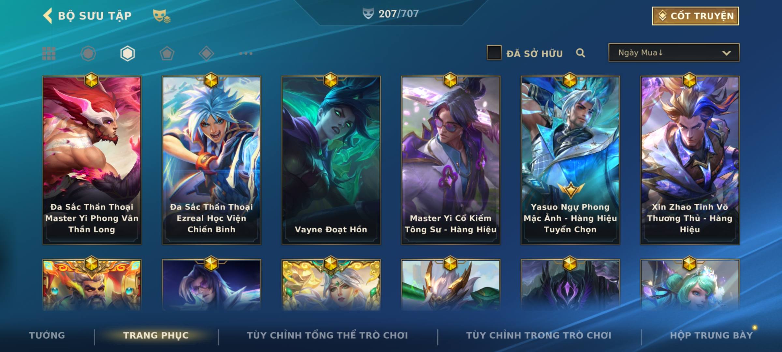Screen dimensions: 782x352
Task: Go back using the Bộ Sưu Tập arrow
Action: [x=48, y=16]
